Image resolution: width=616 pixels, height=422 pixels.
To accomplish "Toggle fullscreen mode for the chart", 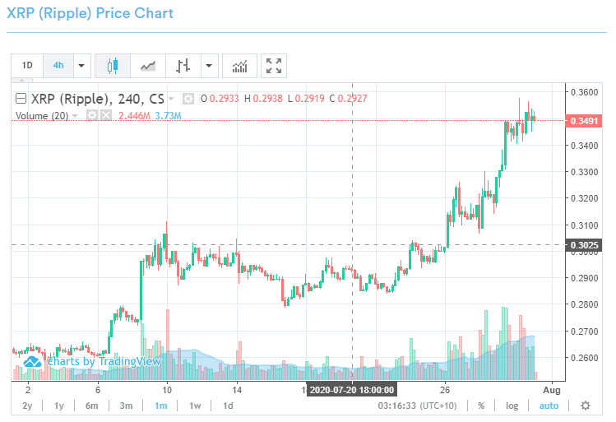I will point(274,66).
